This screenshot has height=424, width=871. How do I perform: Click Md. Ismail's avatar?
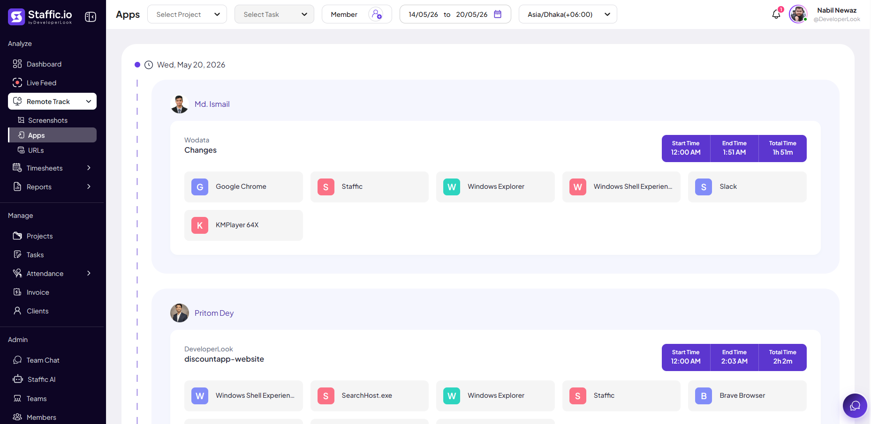[180, 104]
